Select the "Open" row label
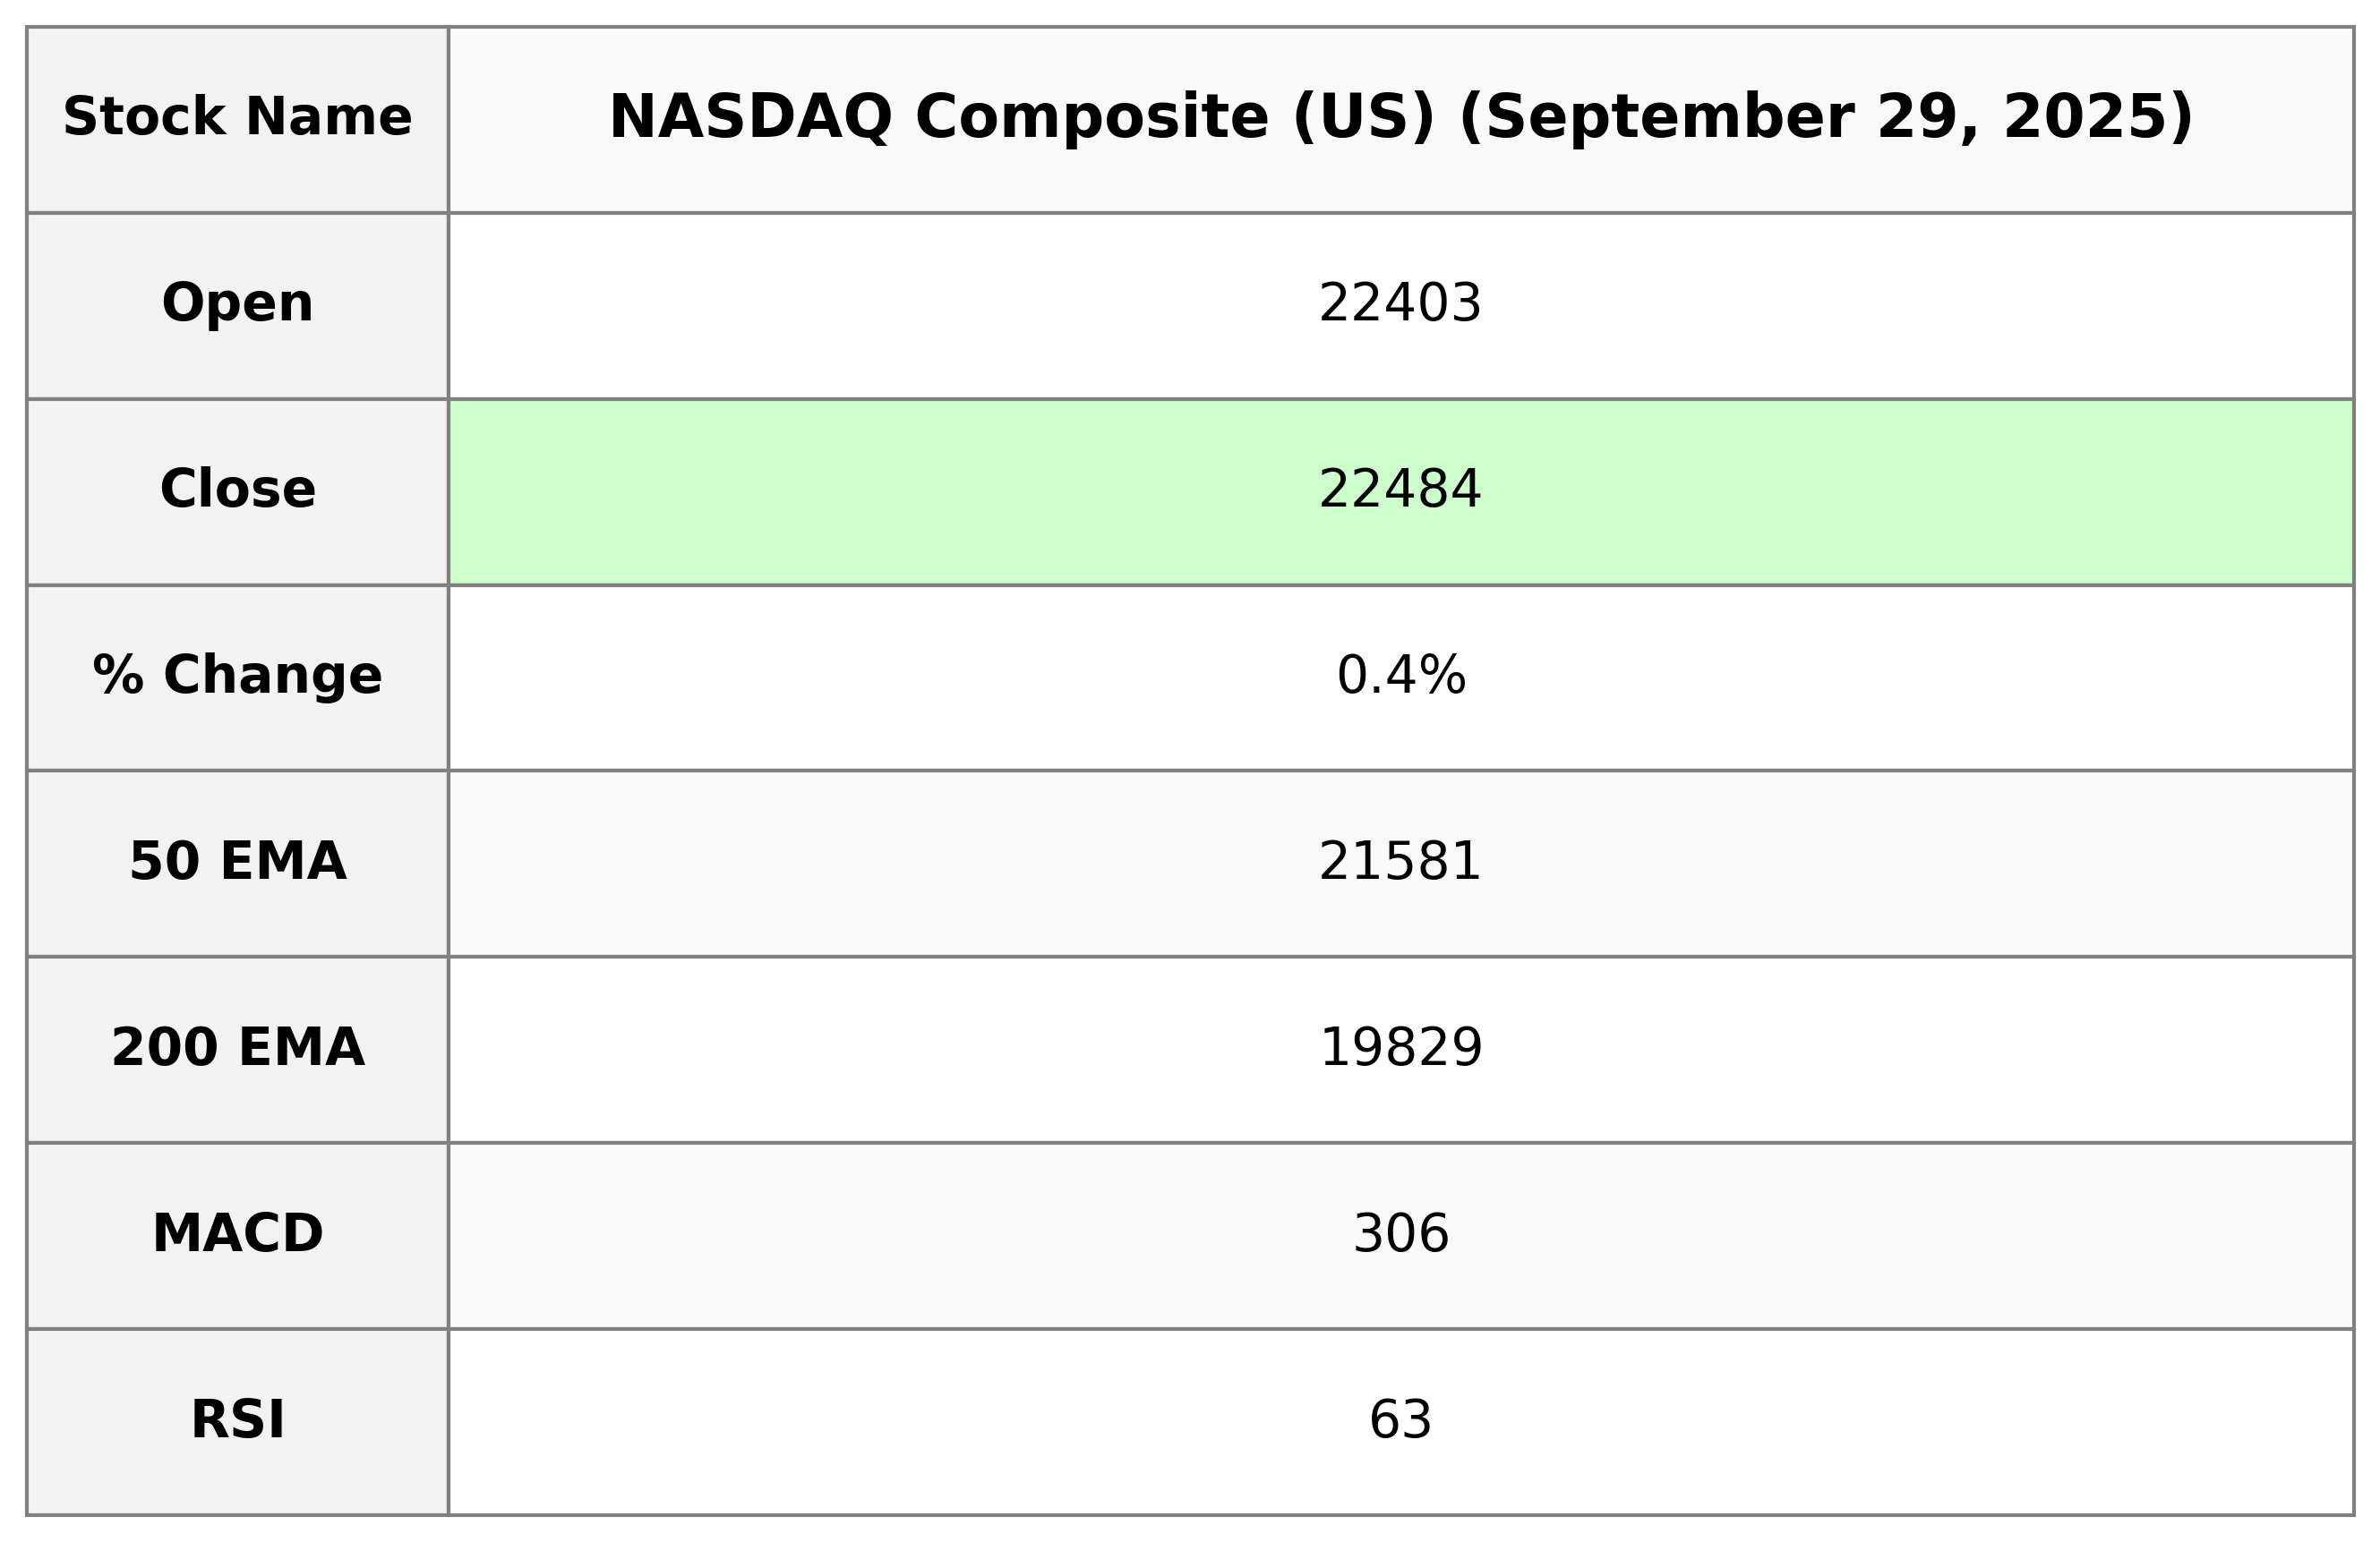The image size is (2380, 1542). click(237, 303)
